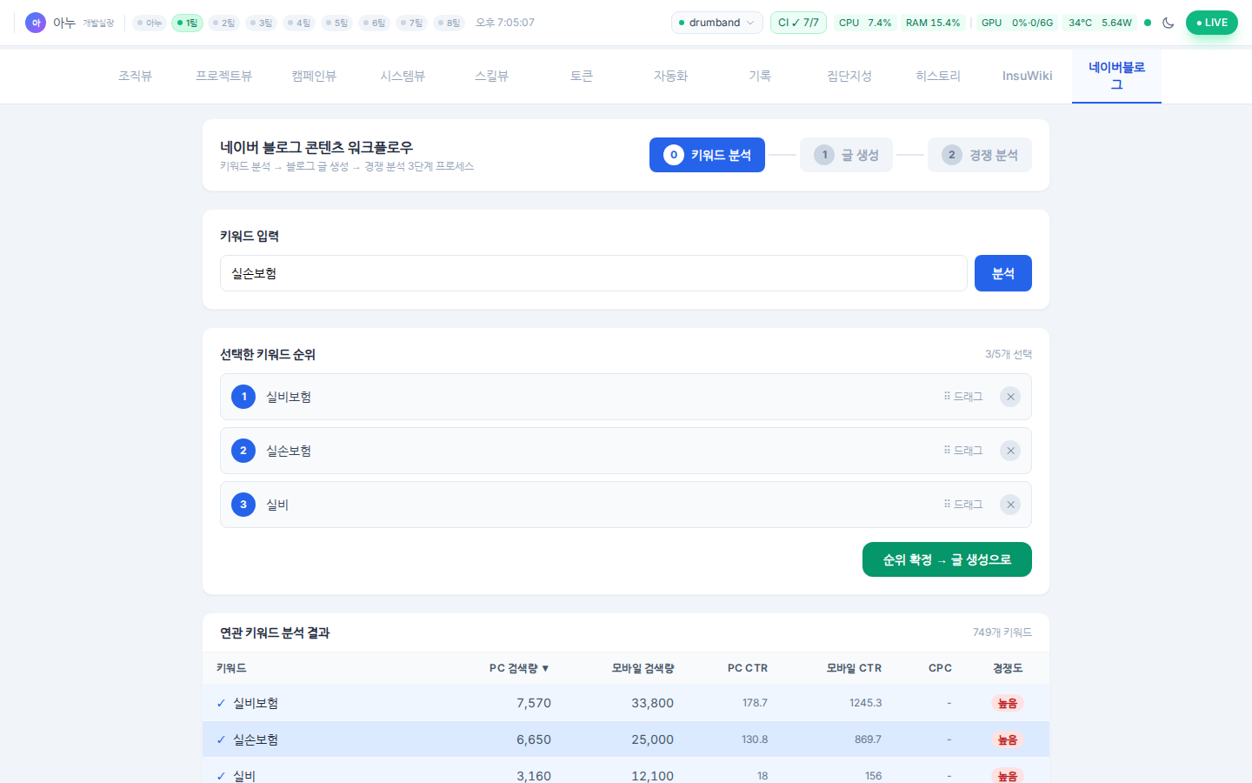Click 순위 확정 → 글 생성으로 button
Viewport: 1252px width, 783px height.
click(x=946, y=559)
